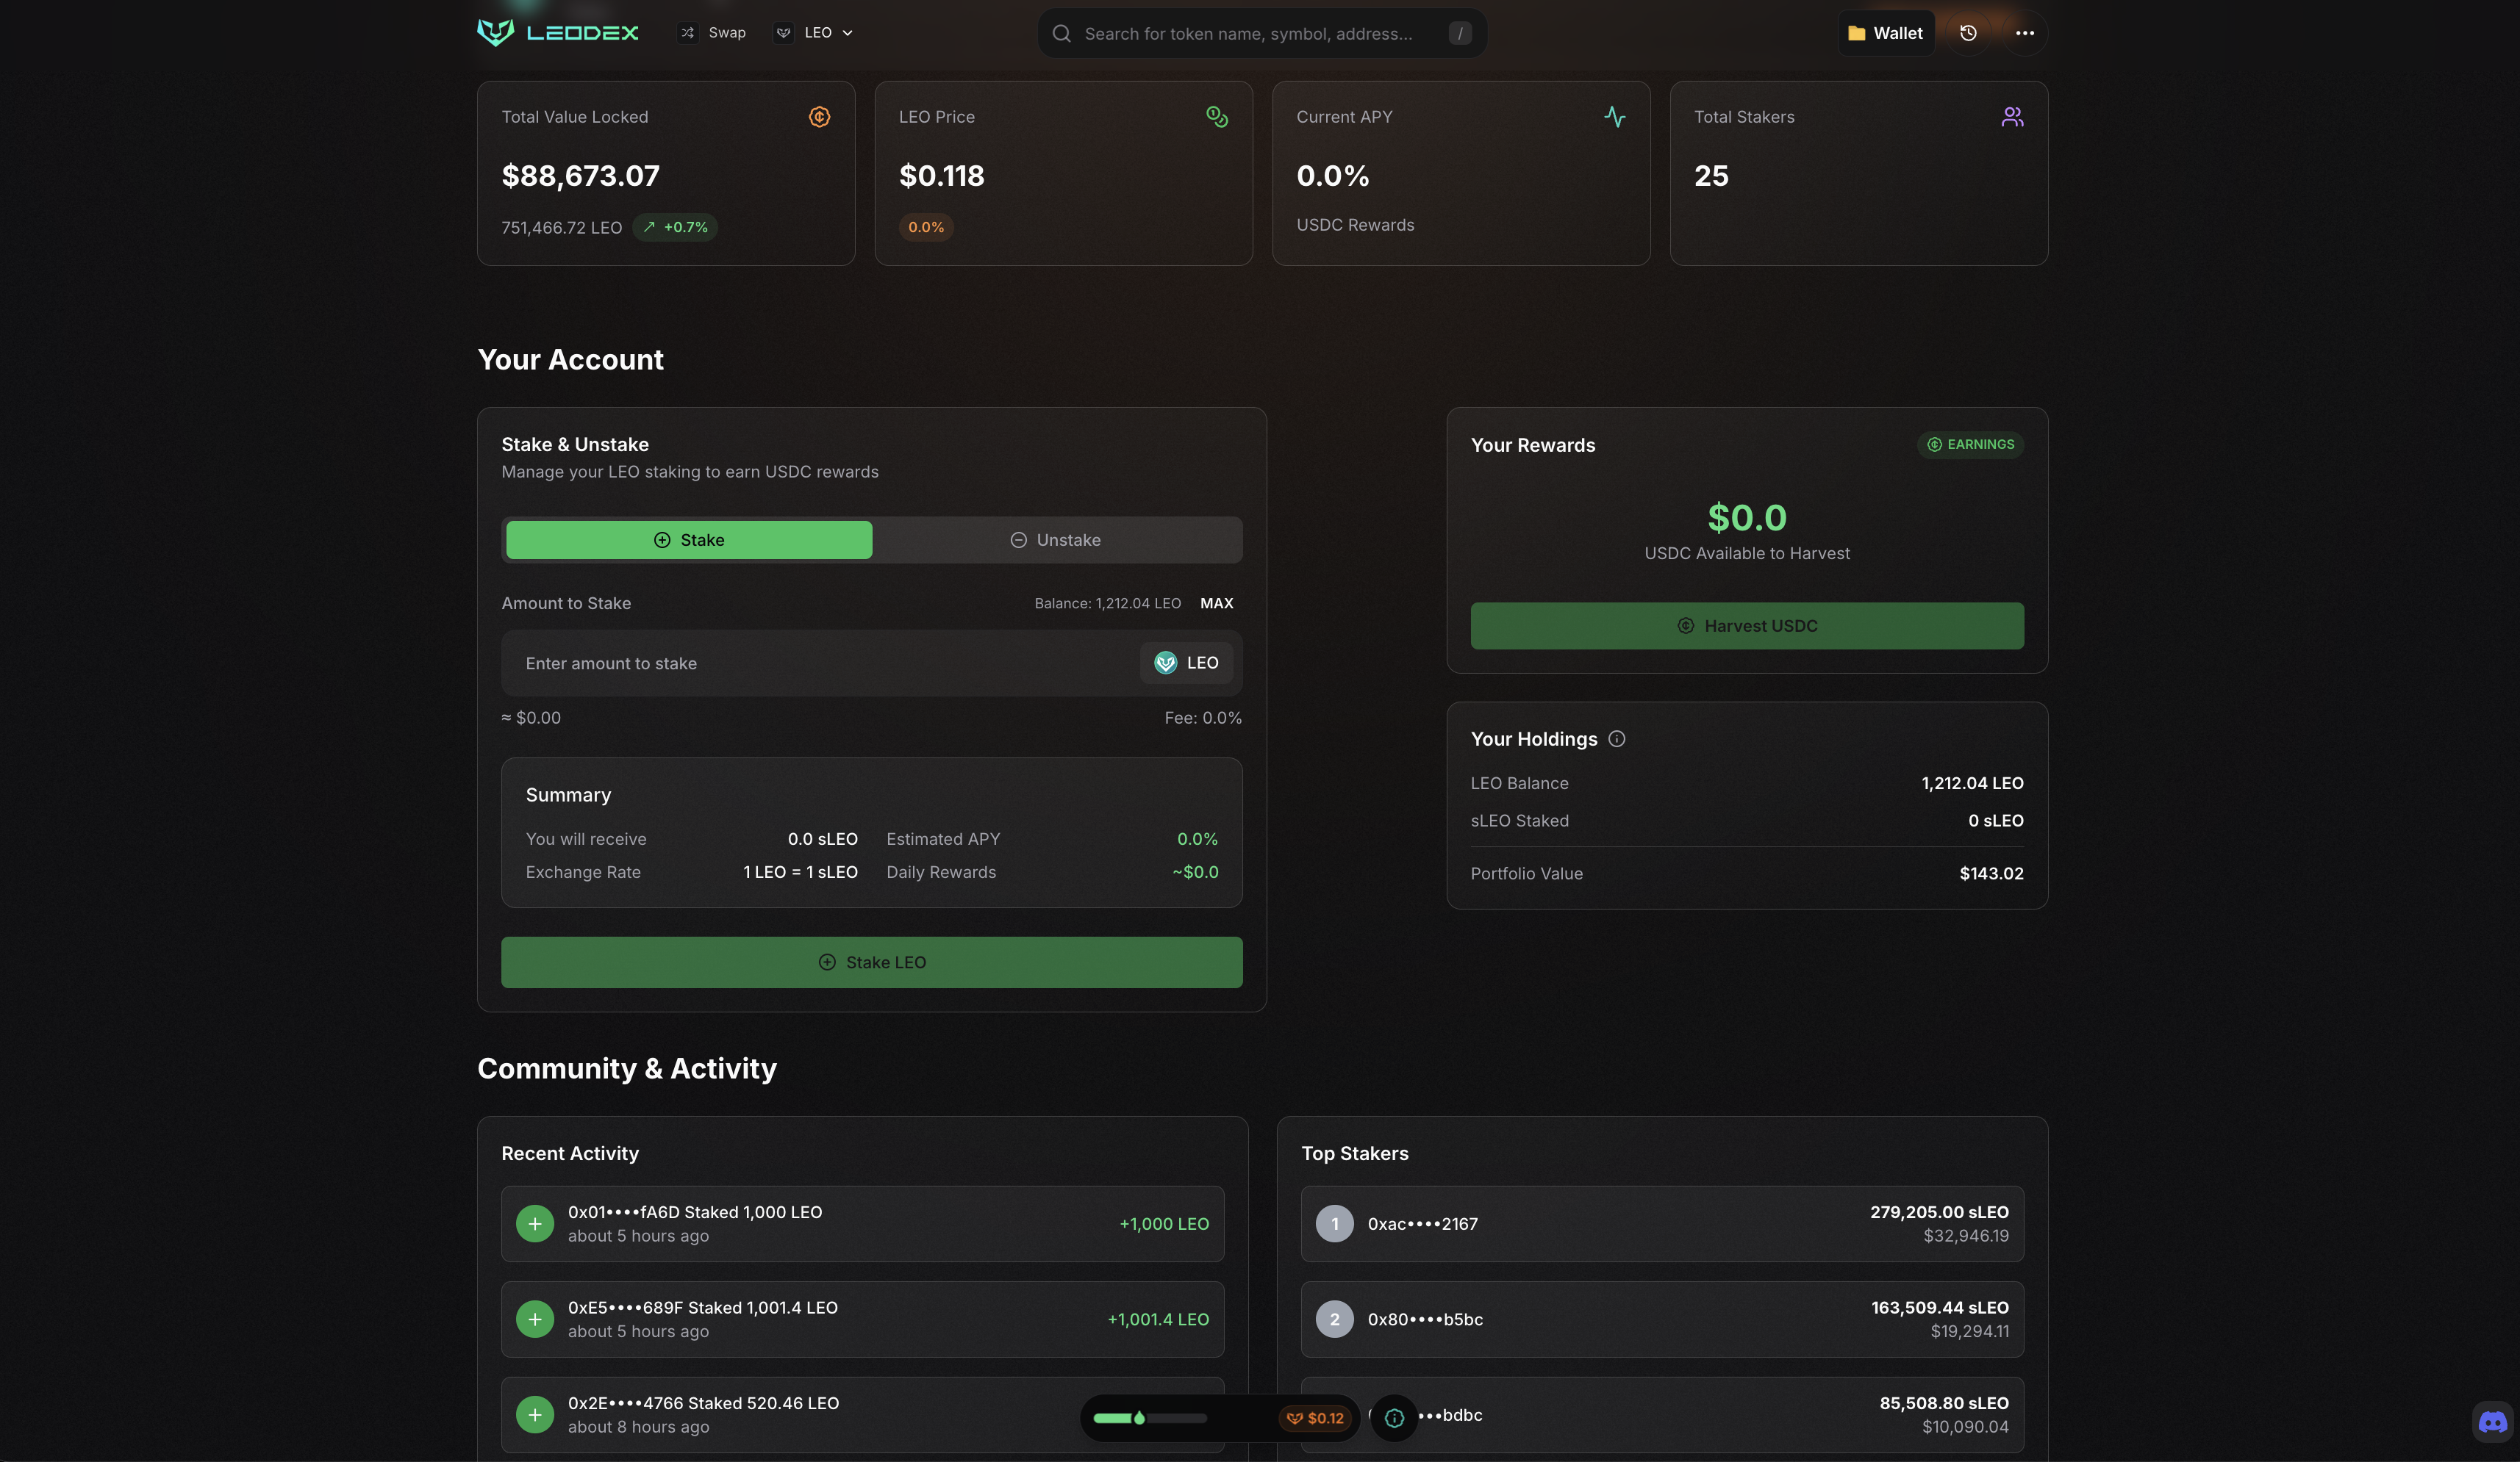The height and width of the screenshot is (1462, 2520).
Task: Switch to the Stake tab
Action: (689, 540)
